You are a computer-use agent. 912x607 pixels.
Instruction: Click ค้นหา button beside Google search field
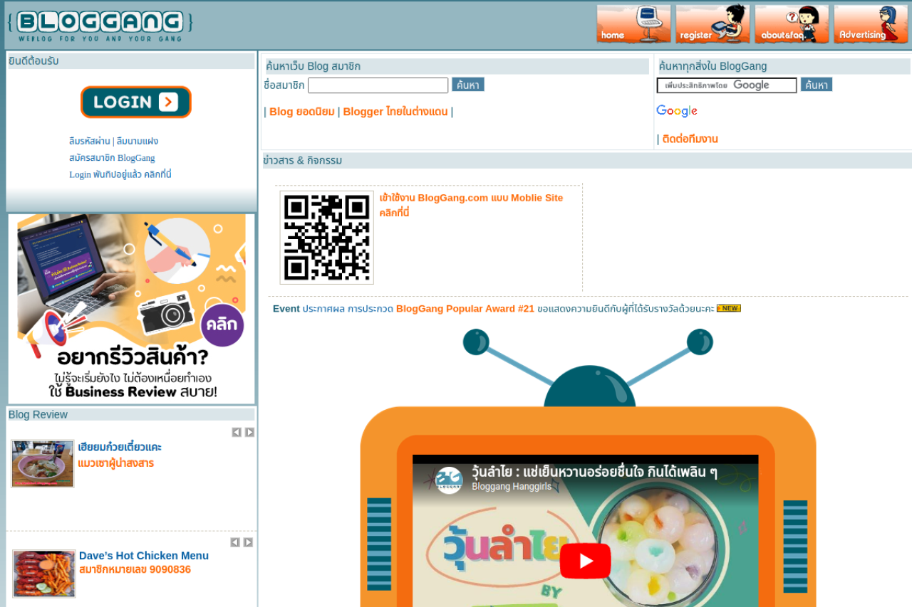817,85
